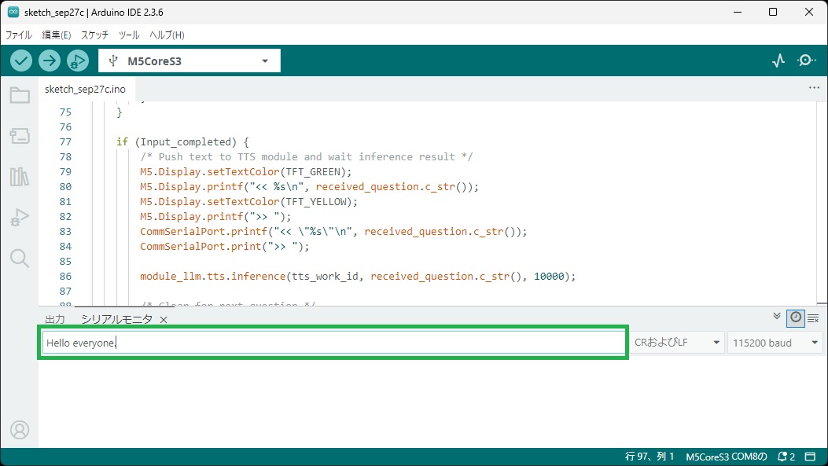Open the Sketchbook folder in sidebar

(x=20, y=96)
